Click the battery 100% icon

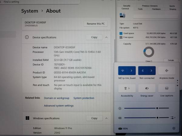(120, 128)
